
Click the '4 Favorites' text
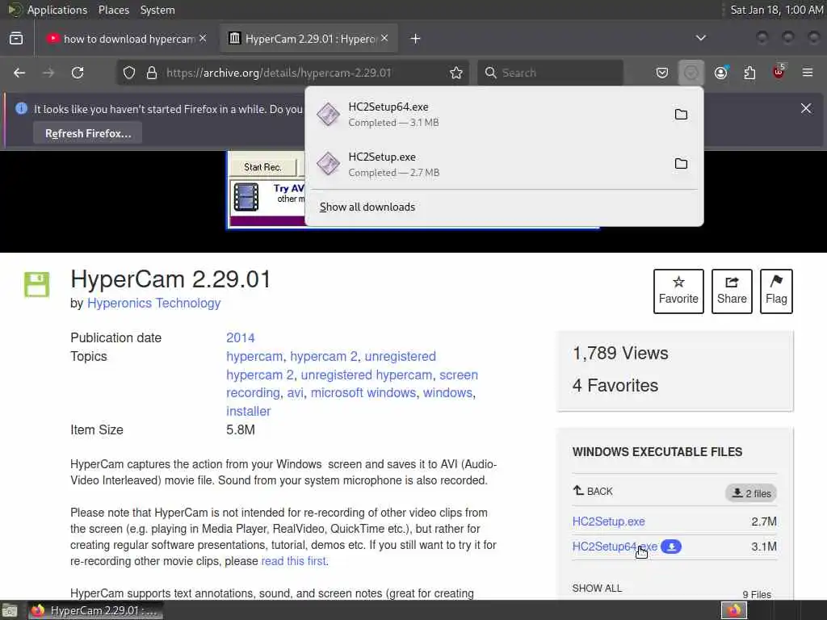click(x=615, y=385)
